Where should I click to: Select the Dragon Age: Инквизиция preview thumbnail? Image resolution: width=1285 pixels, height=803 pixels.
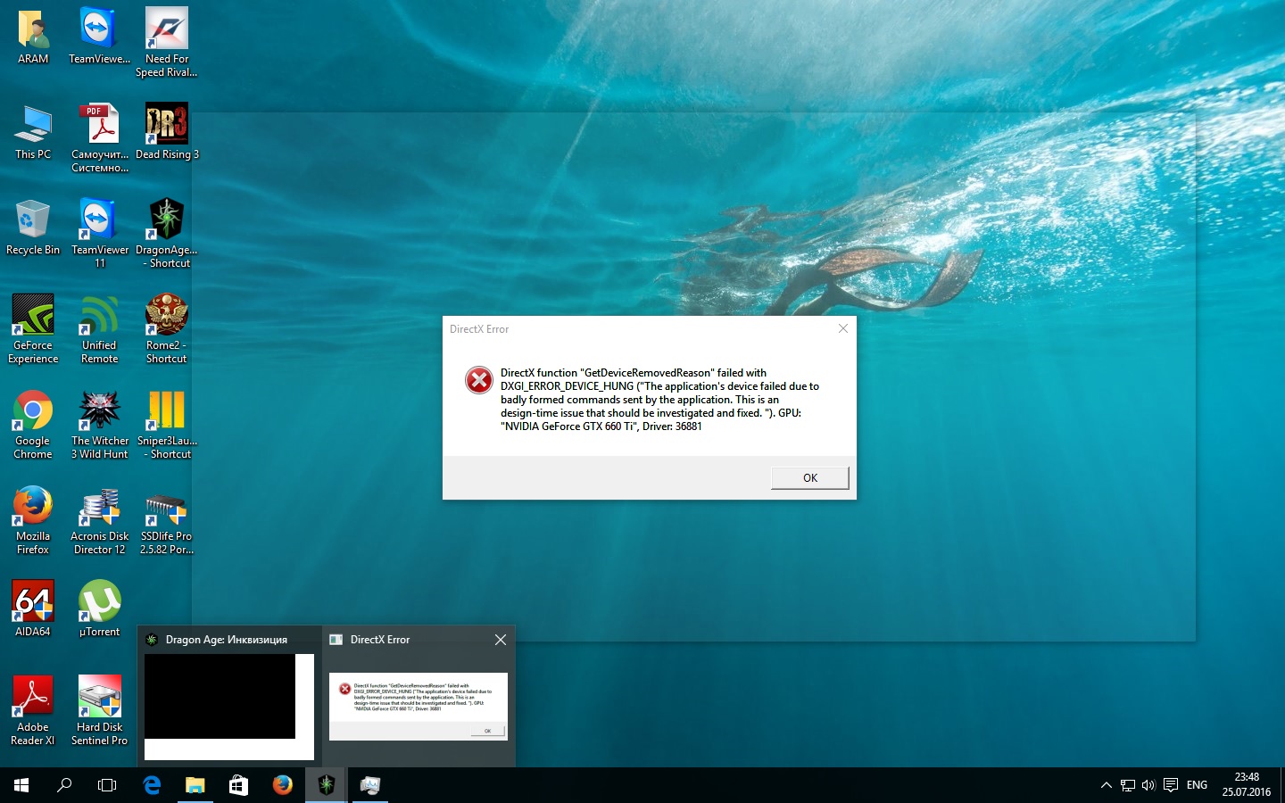(228, 707)
